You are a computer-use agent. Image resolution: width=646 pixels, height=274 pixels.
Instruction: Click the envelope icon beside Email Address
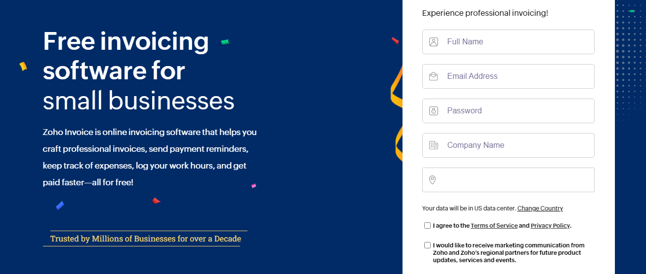point(434,76)
